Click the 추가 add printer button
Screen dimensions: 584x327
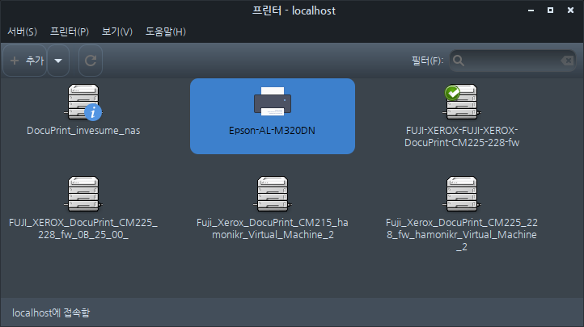(25, 61)
